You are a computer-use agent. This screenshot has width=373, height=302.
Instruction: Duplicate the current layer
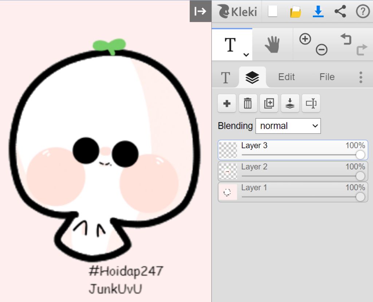tap(269, 104)
